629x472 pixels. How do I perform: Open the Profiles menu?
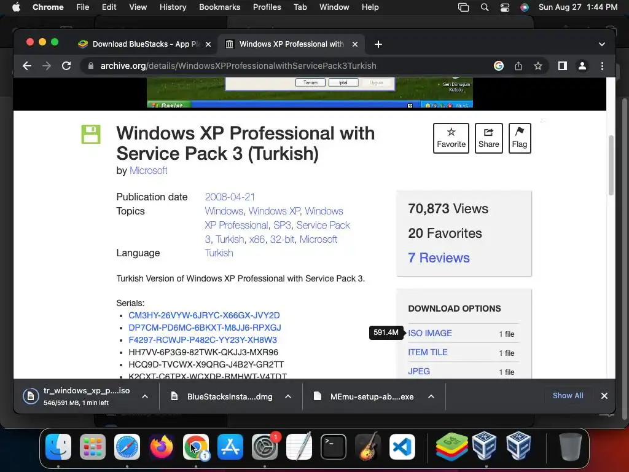click(267, 7)
